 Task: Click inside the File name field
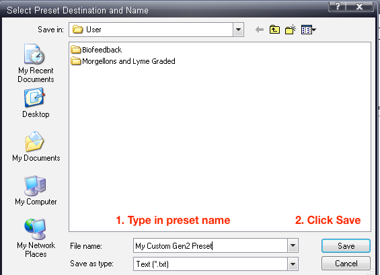(x=211, y=245)
